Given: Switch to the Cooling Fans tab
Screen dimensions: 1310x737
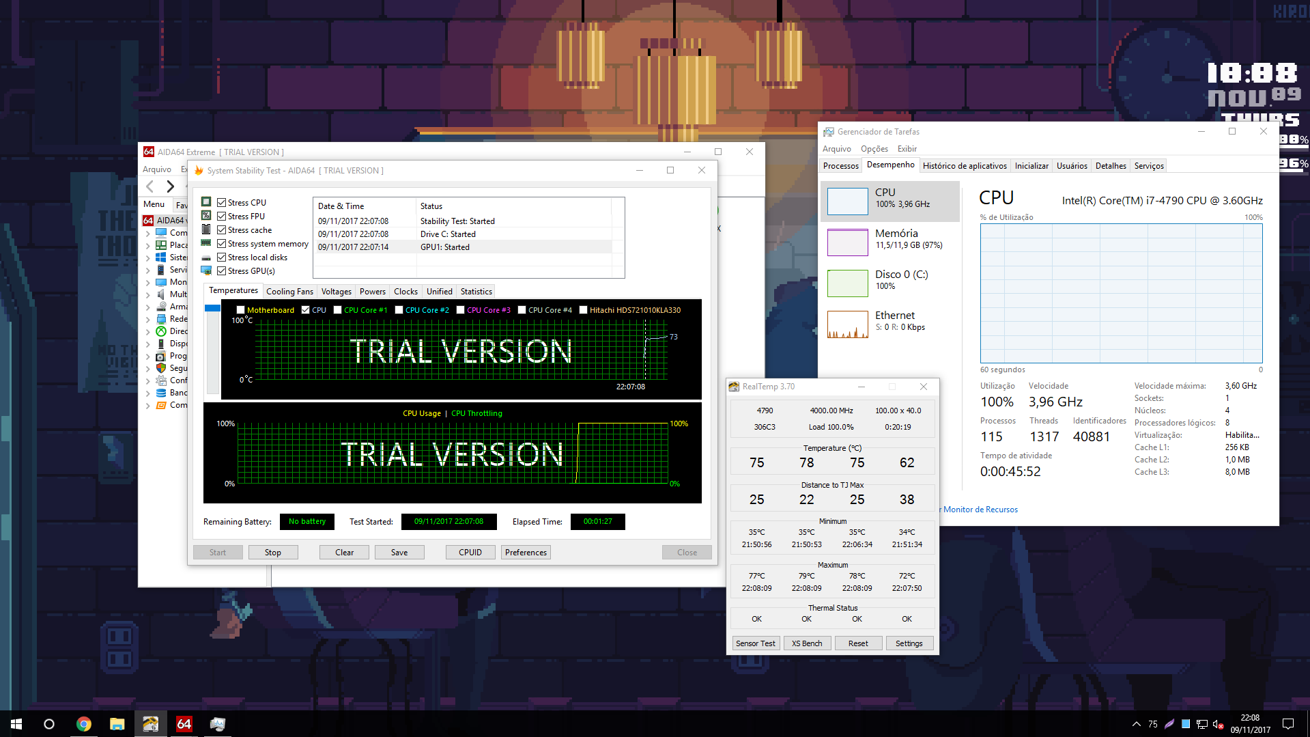Looking at the screenshot, I should pos(289,291).
